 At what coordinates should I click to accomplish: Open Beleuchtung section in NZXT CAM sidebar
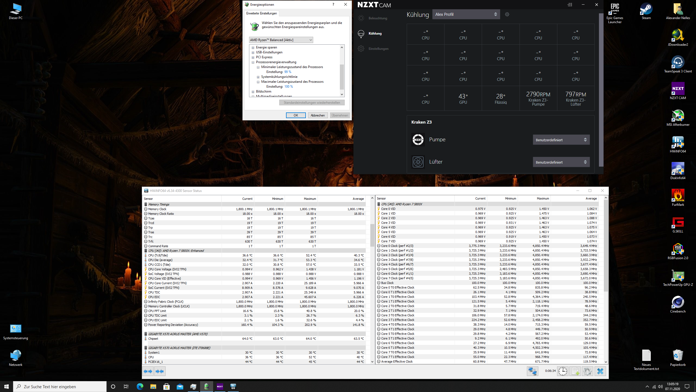[378, 18]
